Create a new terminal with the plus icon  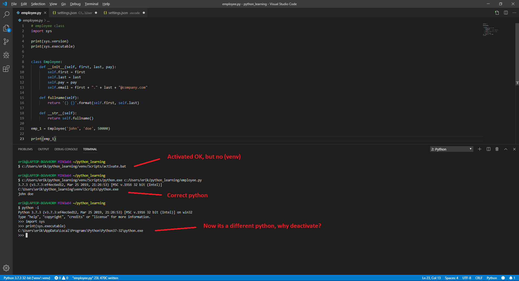pyautogui.click(x=480, y=149)
